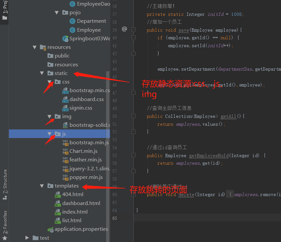Click the delete method name on line 60
The height and width of the screenshot is (242, 281).
[186, 194]
